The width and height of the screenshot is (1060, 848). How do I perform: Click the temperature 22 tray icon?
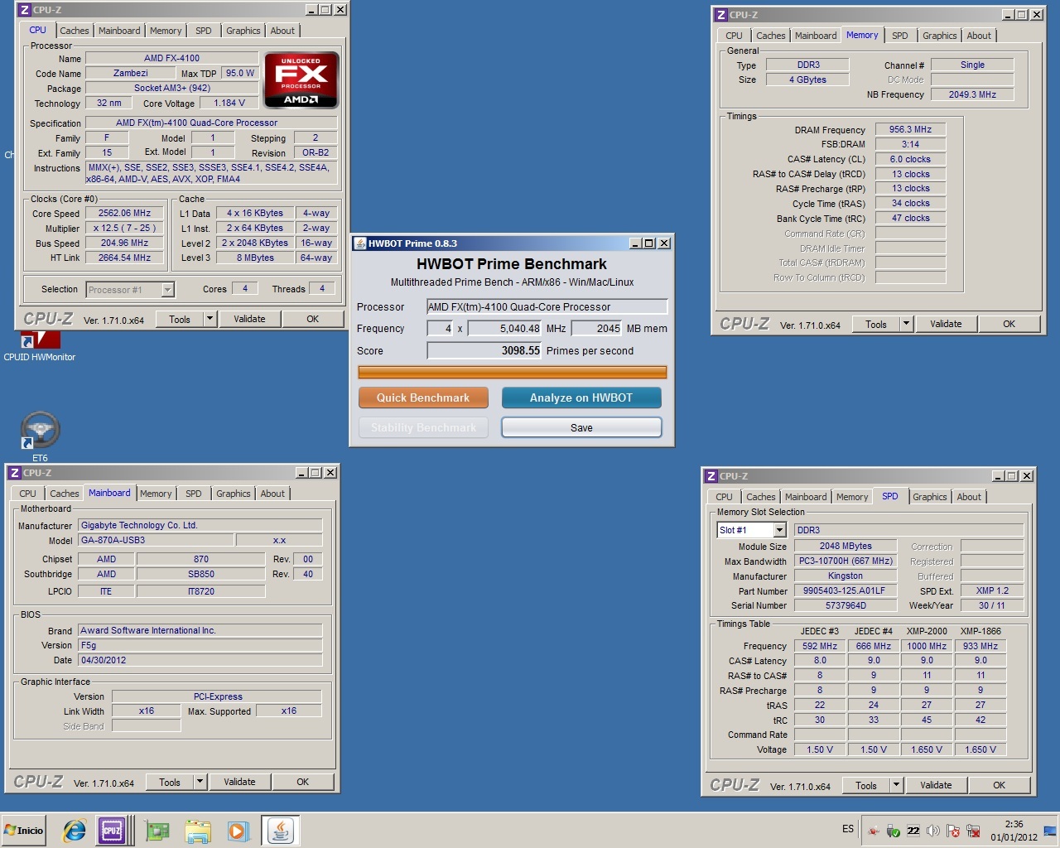(x=913, y=831)
